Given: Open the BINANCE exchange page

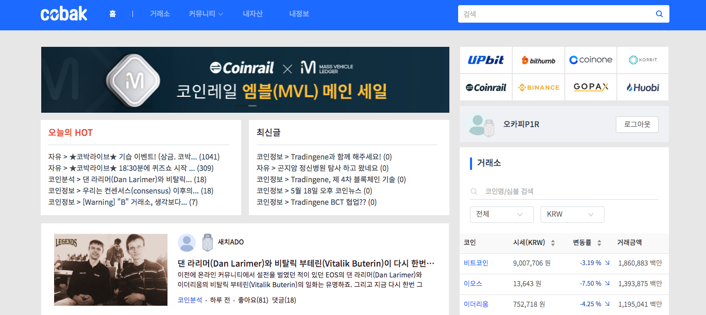Looking at the screenshot, I should [539, 87].
